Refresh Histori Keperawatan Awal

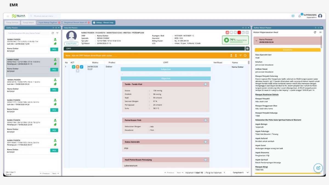[x=315, y=32]
